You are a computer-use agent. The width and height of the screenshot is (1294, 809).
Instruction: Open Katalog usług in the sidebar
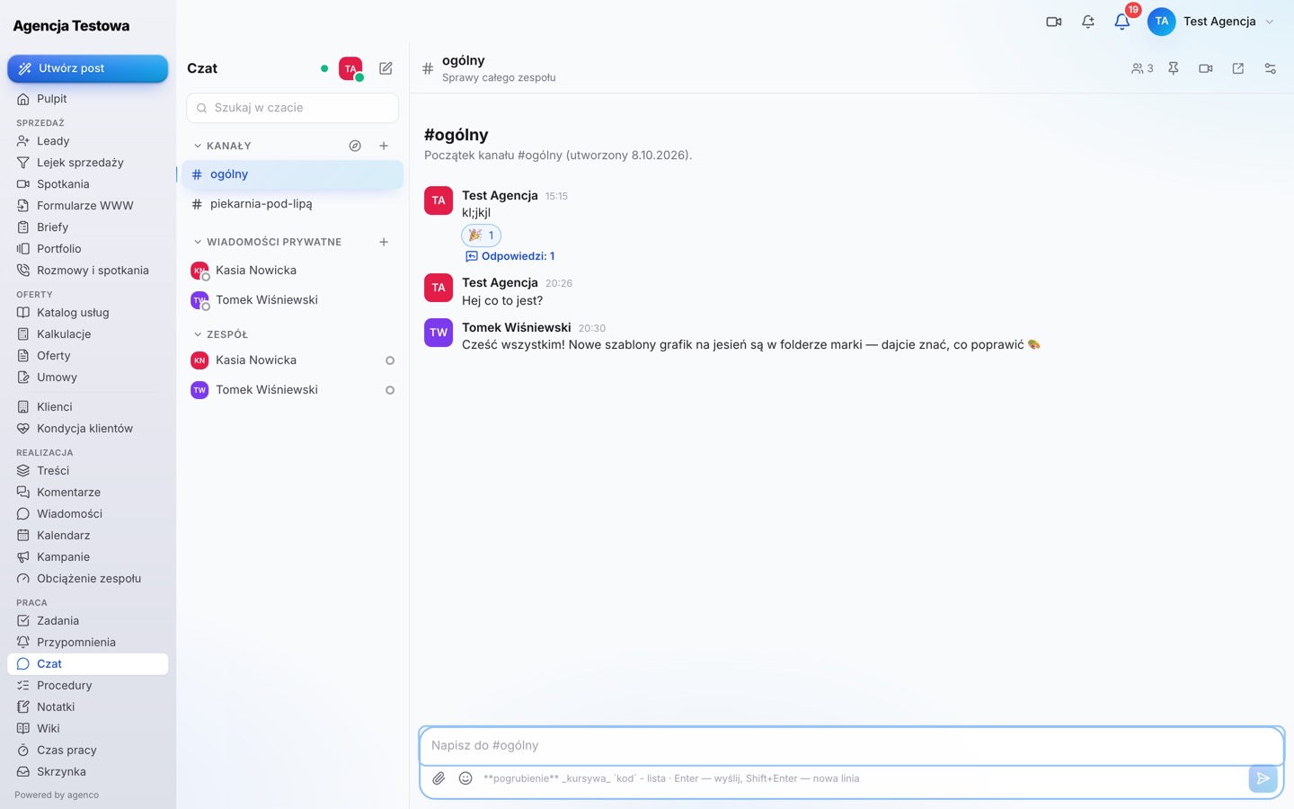point(88,313)
